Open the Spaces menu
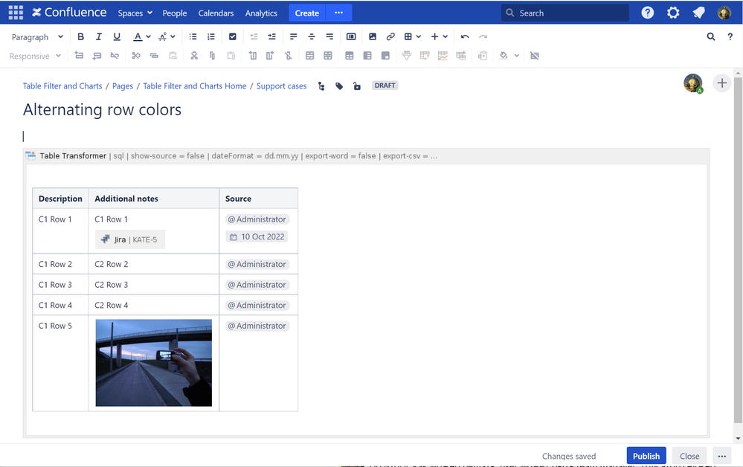The image size is (743, 467). 135,13
